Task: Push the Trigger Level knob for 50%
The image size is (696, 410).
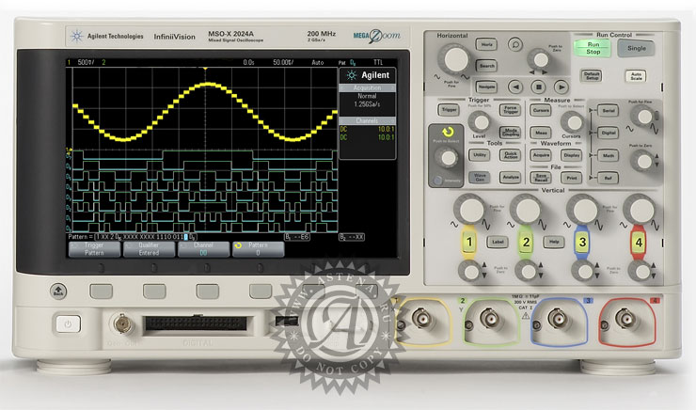Action: coord(480,121)
